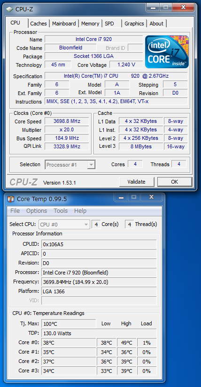Click the Cores count field in CPU-Z
The image size is (201, 387).
coord(135,164)
